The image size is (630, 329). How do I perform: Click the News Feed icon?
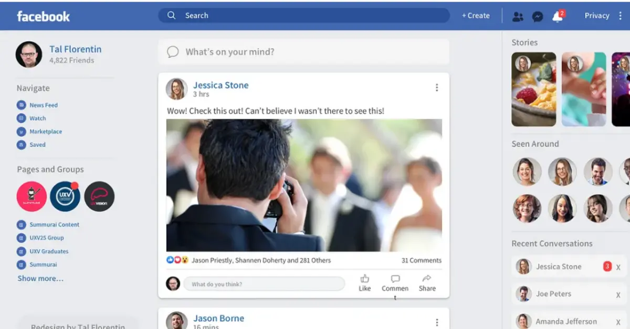click(21, 105)
